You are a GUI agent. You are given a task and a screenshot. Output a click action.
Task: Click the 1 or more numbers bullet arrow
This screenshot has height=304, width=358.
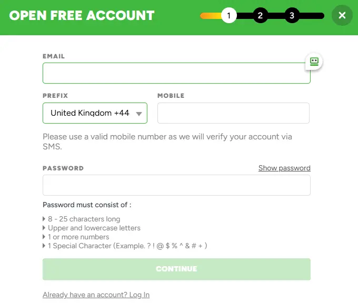(44, 237)
